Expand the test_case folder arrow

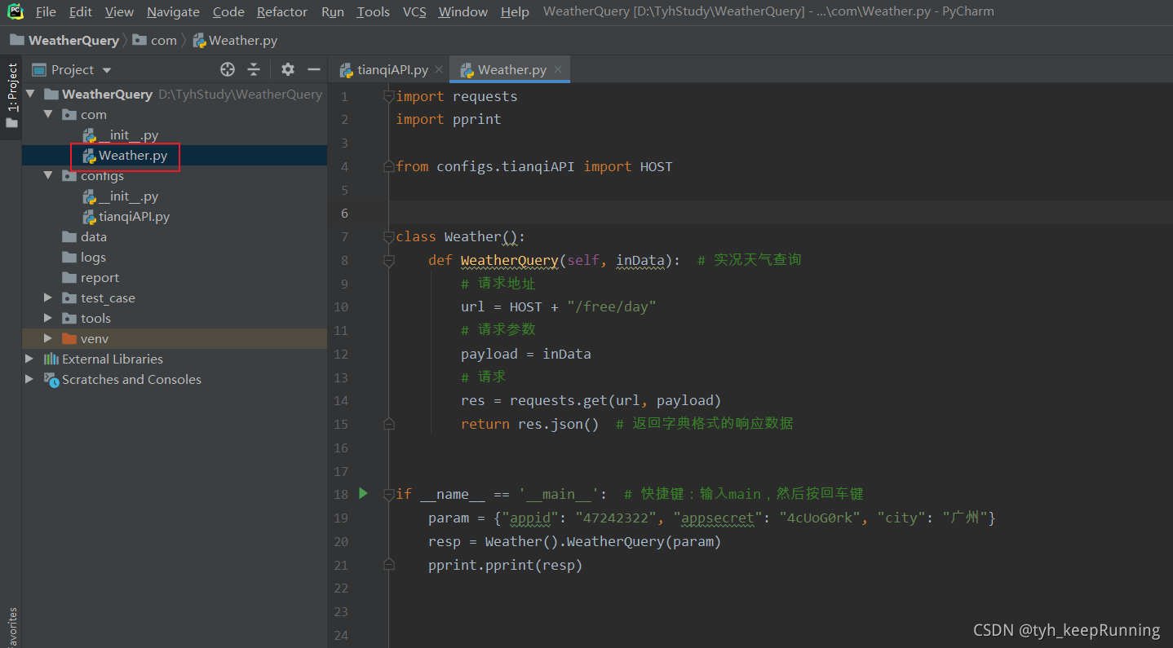click(x=48, y=298)
